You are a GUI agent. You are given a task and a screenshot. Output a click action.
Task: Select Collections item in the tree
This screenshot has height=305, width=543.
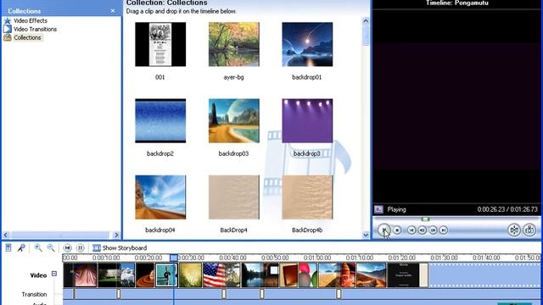[27, 37]
